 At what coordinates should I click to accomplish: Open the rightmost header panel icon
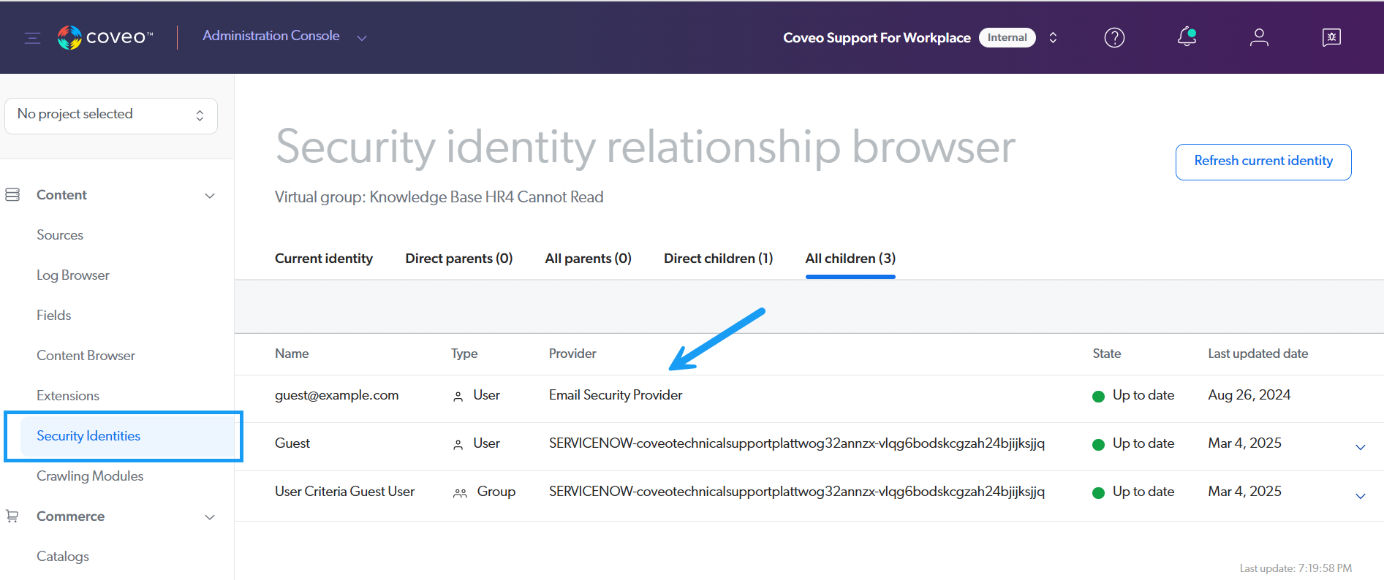pyautogui.click(x=1331, y=37)
